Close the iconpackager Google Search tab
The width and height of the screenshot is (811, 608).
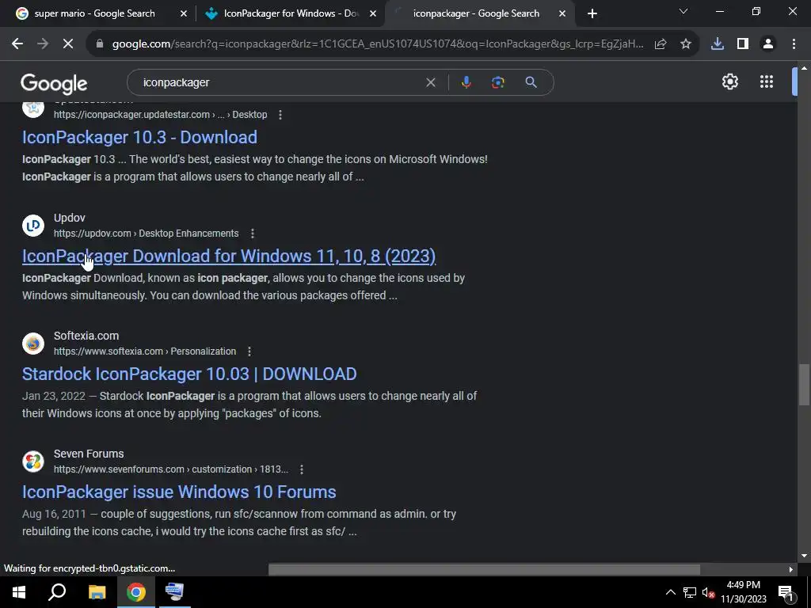562,13
